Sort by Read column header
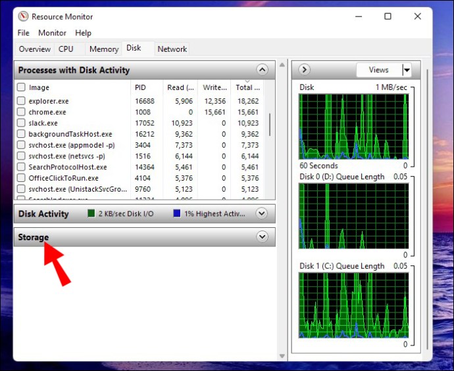454x371 pixels. coord(180,87)
